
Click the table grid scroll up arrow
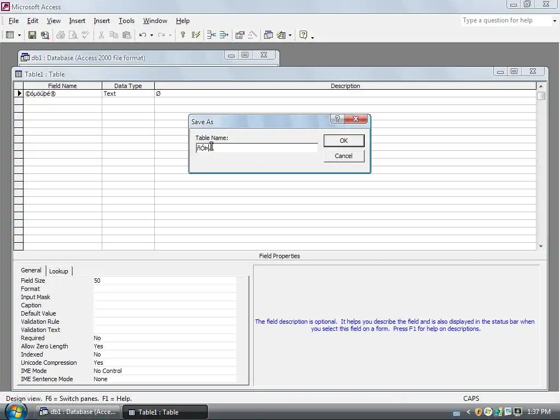(x=541, y=86)
